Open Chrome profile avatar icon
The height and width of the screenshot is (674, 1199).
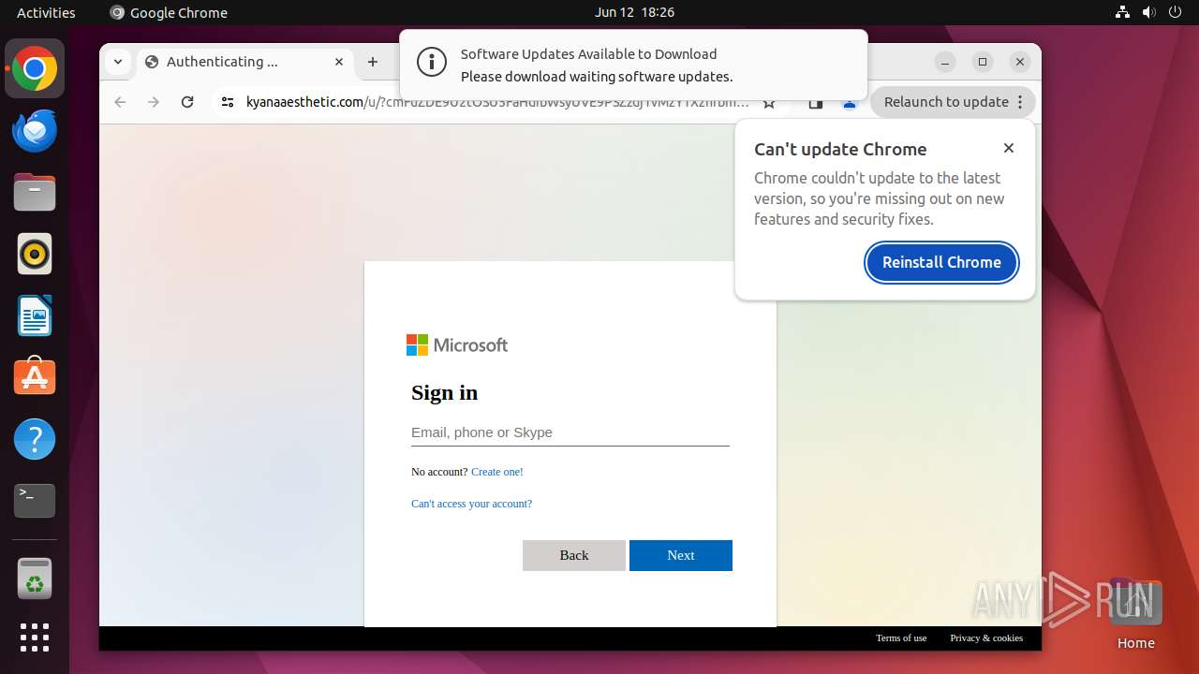coord(850,104)
